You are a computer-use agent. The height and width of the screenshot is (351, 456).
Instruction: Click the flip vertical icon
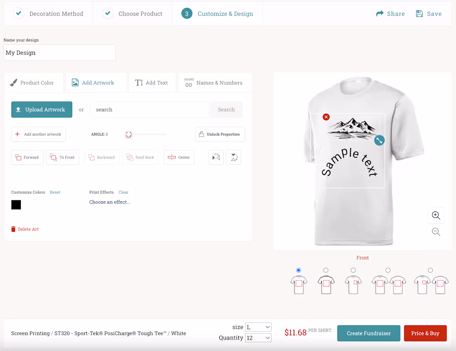coord(233,157)
